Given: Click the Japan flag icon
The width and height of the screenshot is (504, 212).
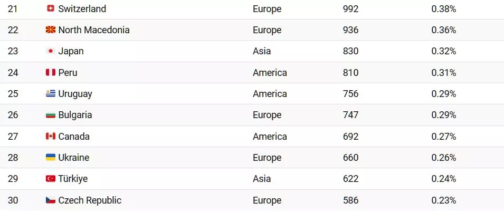Looking at the screenshot, I should 51,51.
